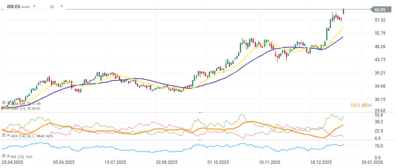
Task: Open the D1 timeframe dropdown arrow
Action: click(x=61, y=6)
